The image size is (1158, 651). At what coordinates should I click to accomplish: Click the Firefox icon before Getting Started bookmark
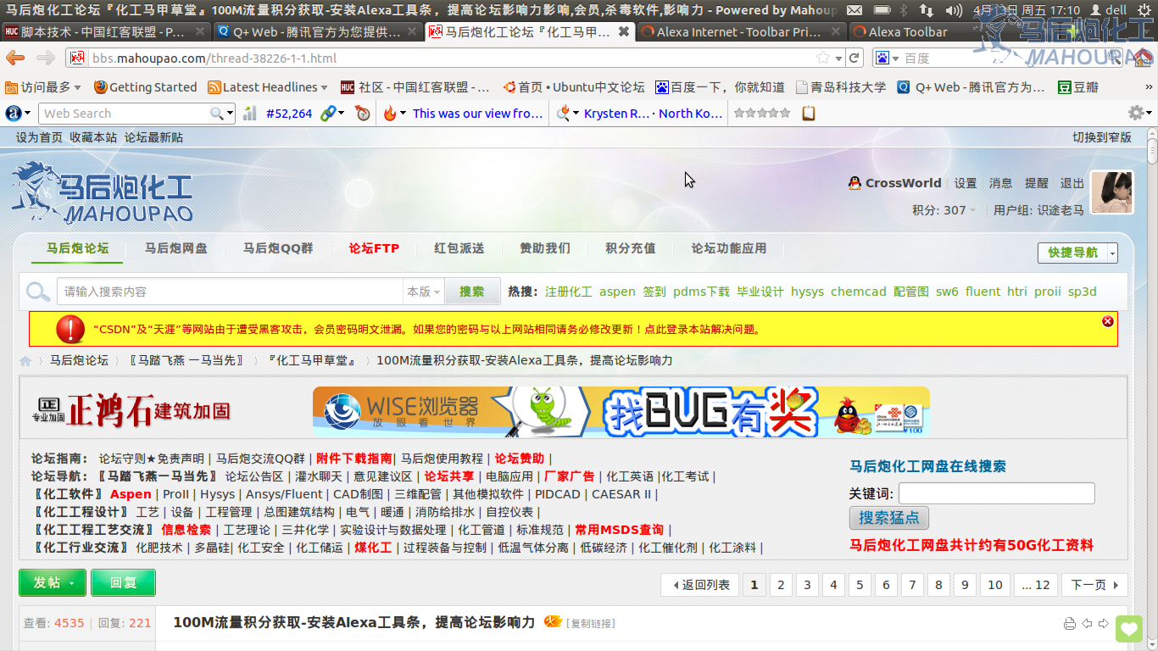(100, 87)
